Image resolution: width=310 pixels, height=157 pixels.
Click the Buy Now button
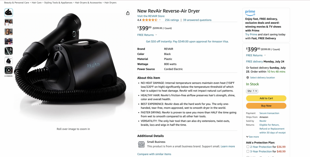[x=266, y=106]
